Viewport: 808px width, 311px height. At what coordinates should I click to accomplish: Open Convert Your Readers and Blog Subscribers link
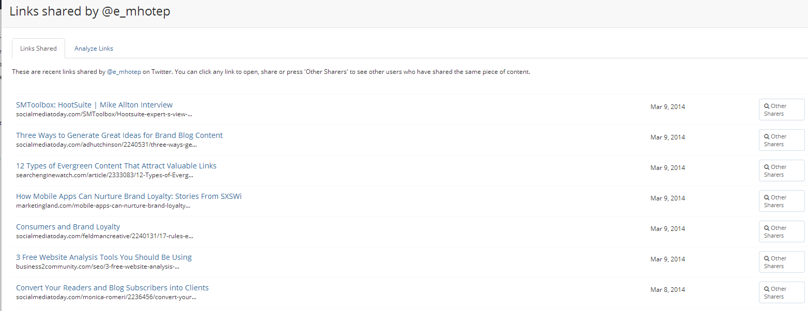(x=112, y=288)
